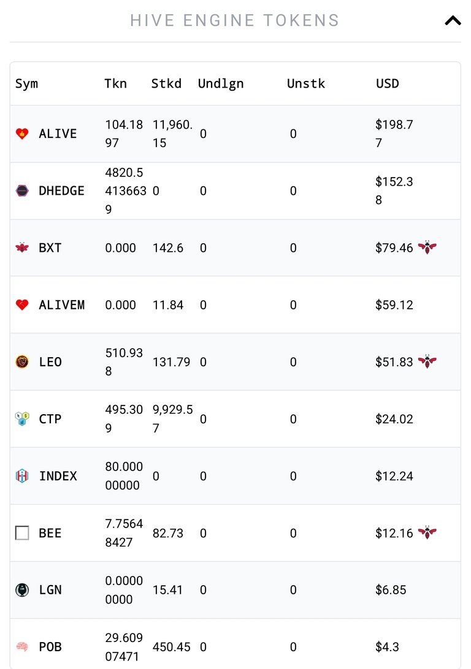Click bee icon beside $79.46 value

pyautogui.click(x=427, y=248)
